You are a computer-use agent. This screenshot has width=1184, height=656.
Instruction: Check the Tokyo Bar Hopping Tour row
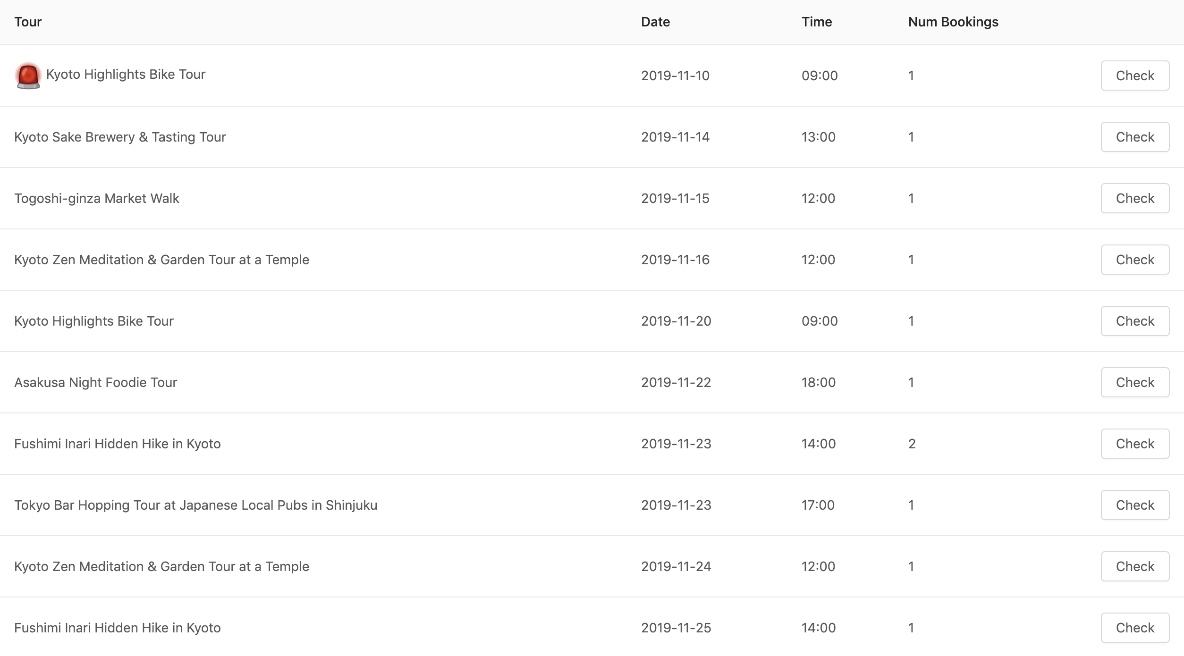point(1134,505)
